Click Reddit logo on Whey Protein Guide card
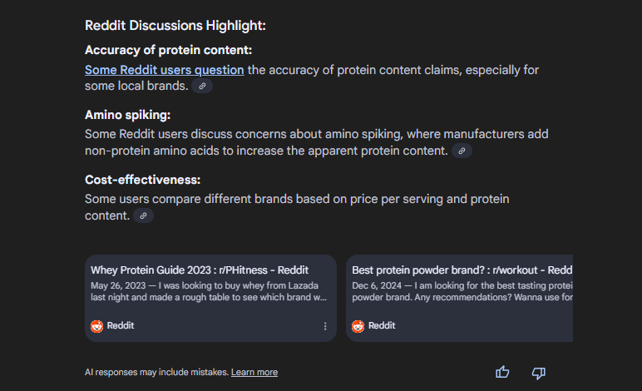Viewport: 642px width, 391px height. (x=97, y=326)
